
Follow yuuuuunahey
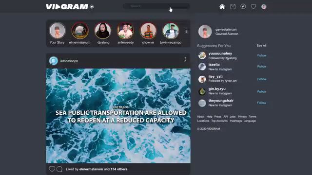pyautogui.click(x=262, y=55)
